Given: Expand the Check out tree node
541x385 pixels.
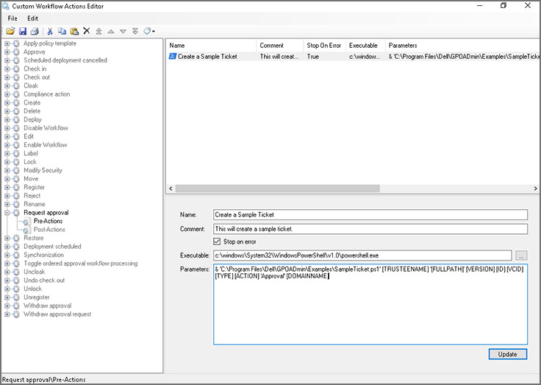Looking at the screenshot, I should [x=7, y=77].
